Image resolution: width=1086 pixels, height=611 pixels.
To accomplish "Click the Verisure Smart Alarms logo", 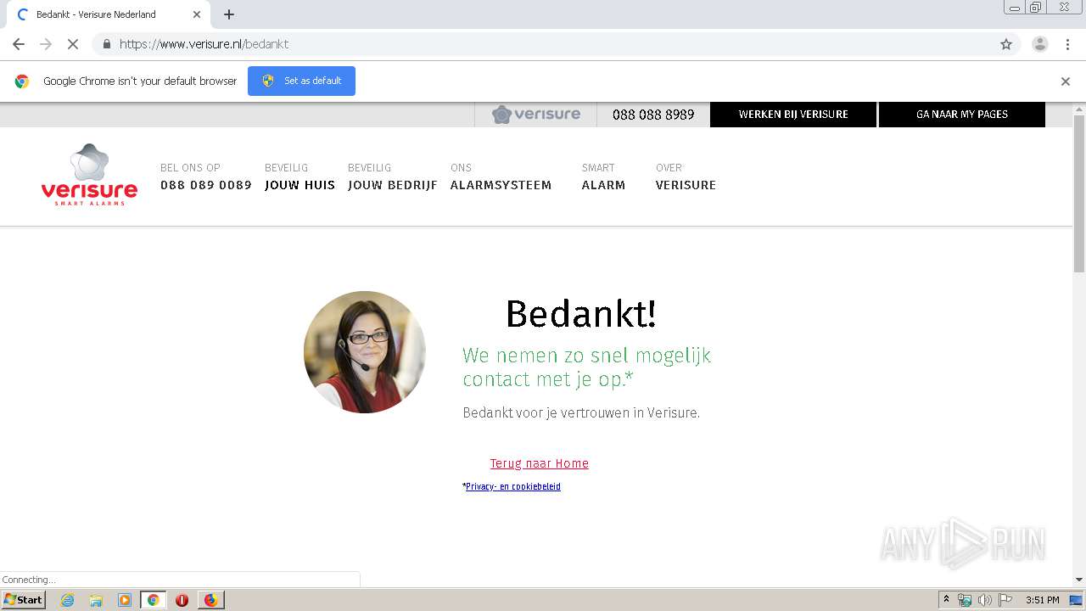I will (x=89, y=175).
